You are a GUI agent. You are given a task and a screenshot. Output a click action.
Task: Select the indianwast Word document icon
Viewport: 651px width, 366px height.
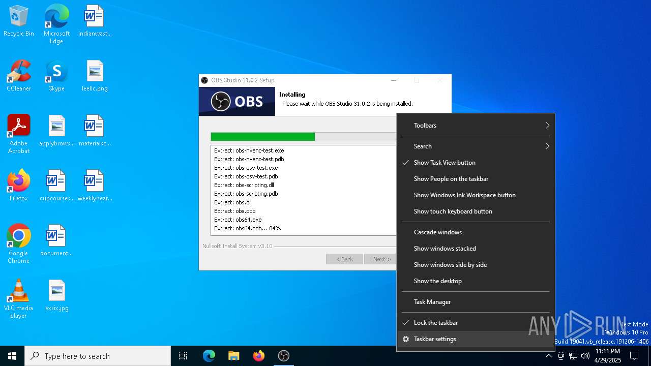pyautogui.click(x=95, y=21)
